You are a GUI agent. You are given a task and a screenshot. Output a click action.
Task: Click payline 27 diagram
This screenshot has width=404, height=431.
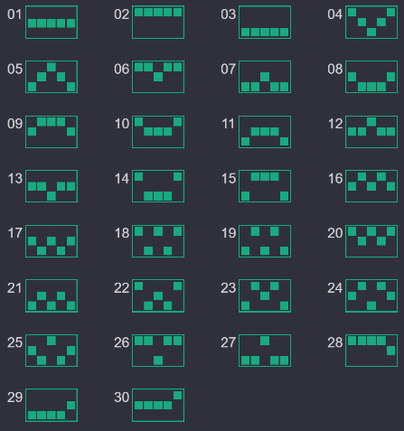(265, 351)
